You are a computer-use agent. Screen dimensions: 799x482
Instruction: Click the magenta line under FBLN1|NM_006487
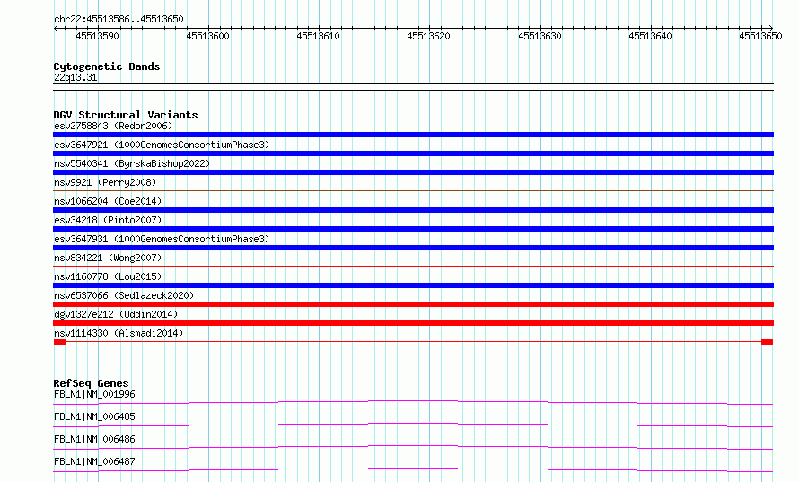(x=413, y=469)
